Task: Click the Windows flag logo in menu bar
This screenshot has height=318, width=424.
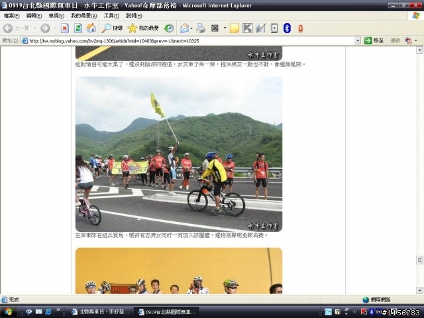Action: (416, 16)
